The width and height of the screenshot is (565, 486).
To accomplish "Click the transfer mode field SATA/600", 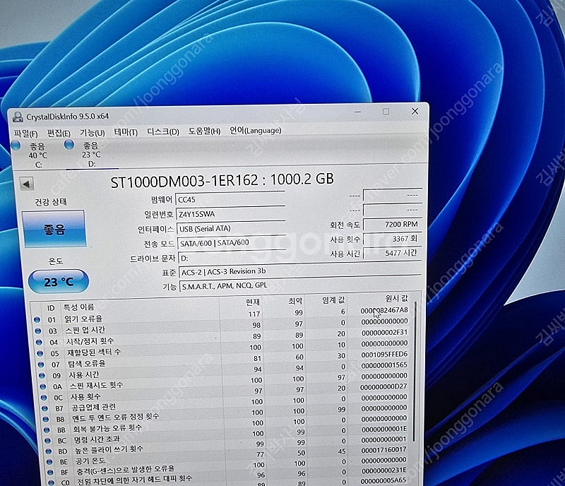I will [x=232, y=242].
